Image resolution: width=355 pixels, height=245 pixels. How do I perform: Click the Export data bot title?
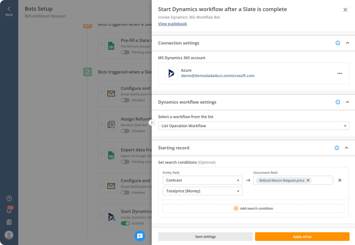tap(136, 150)
